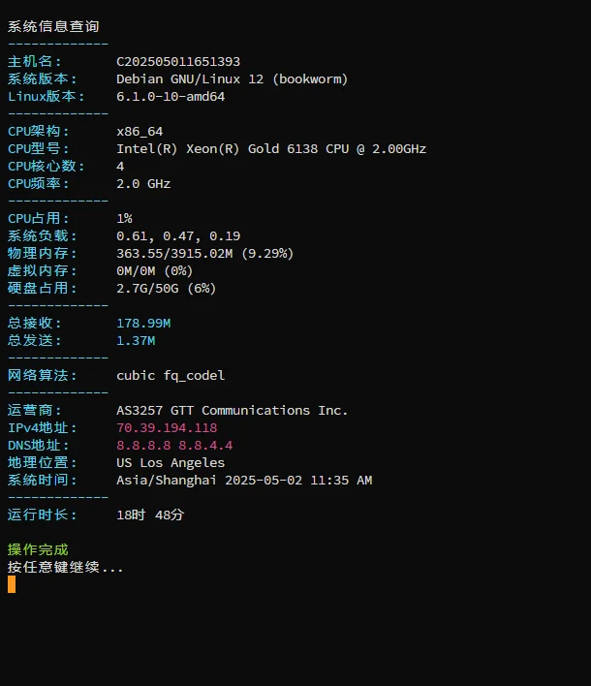
Task: Click the system load 0.61, 0.47, 0.19
Action: pos(178,236)
